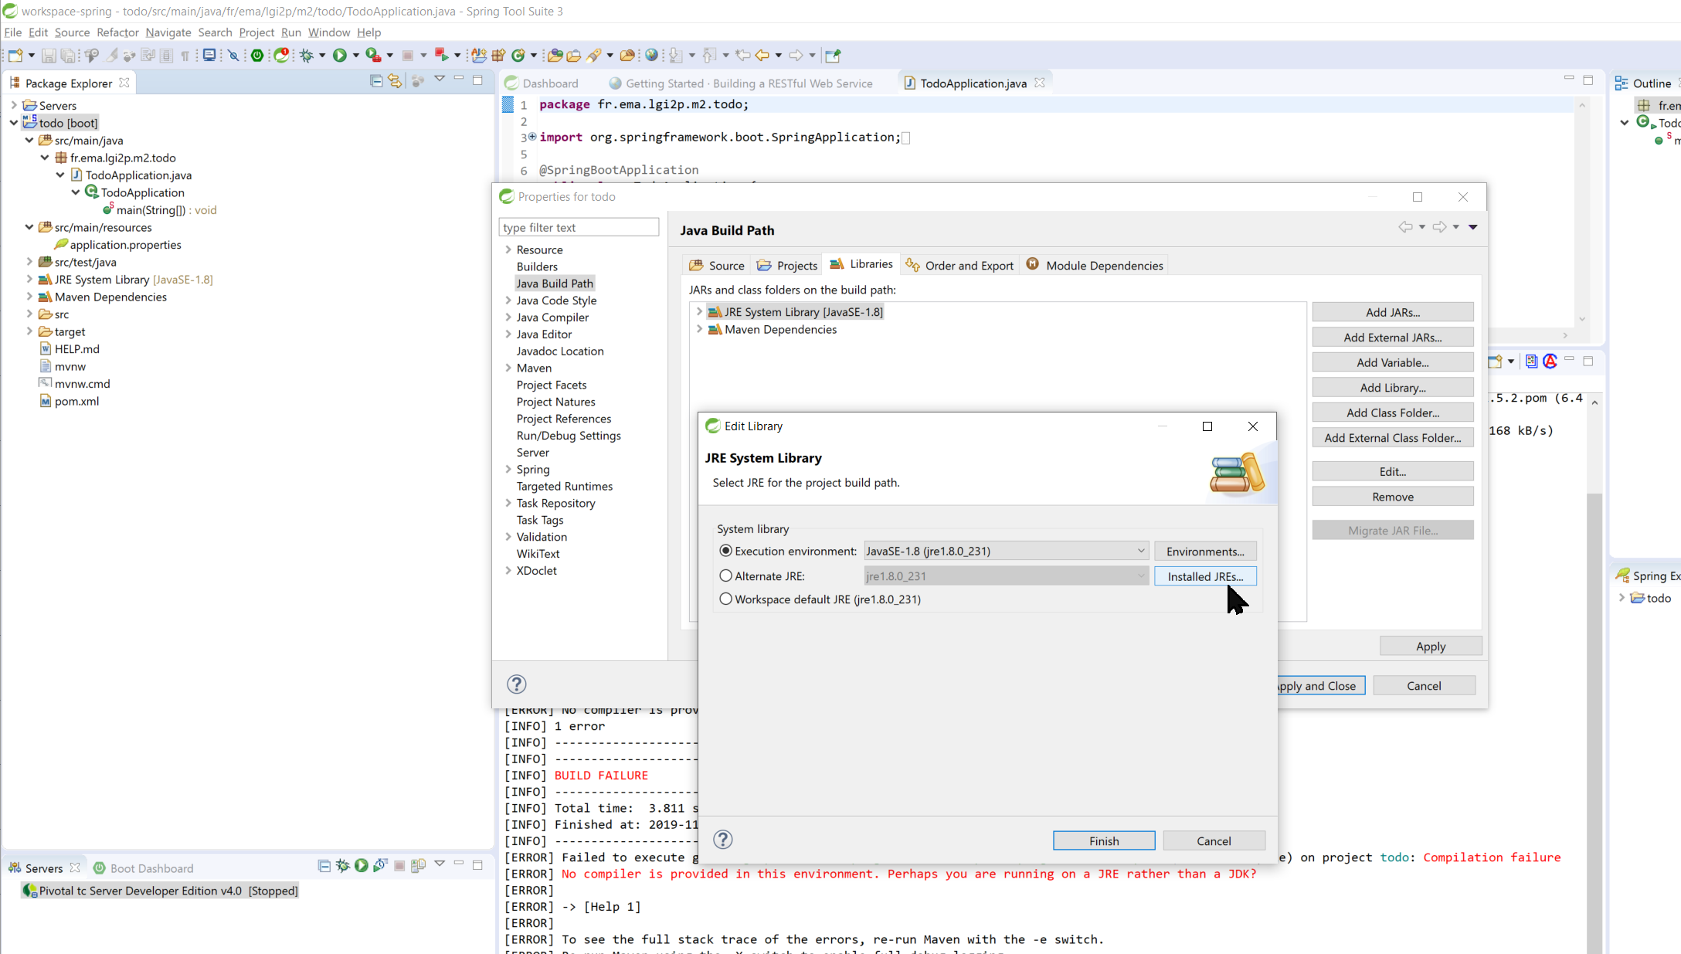This screenshot has height=954, width=1681.
Task: Expand JRE System Library in build path list
Action: tap(699, 311)
